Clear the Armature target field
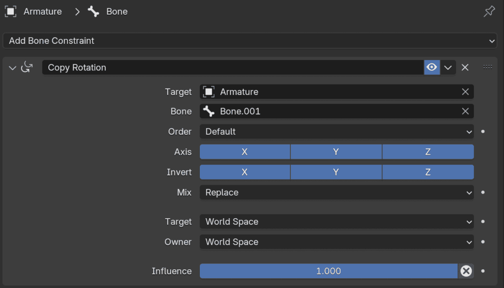 pyautogui.click(x=465, y=92)
